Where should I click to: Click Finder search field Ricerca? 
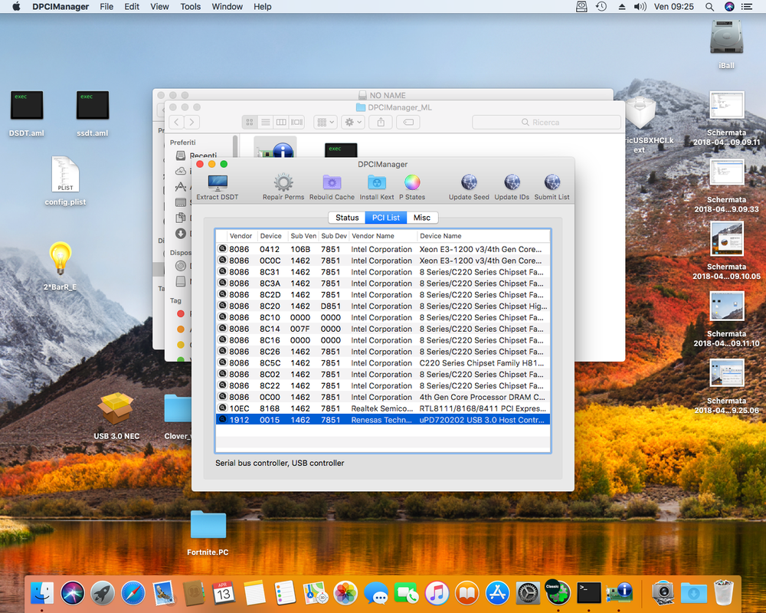coord(546,122)
